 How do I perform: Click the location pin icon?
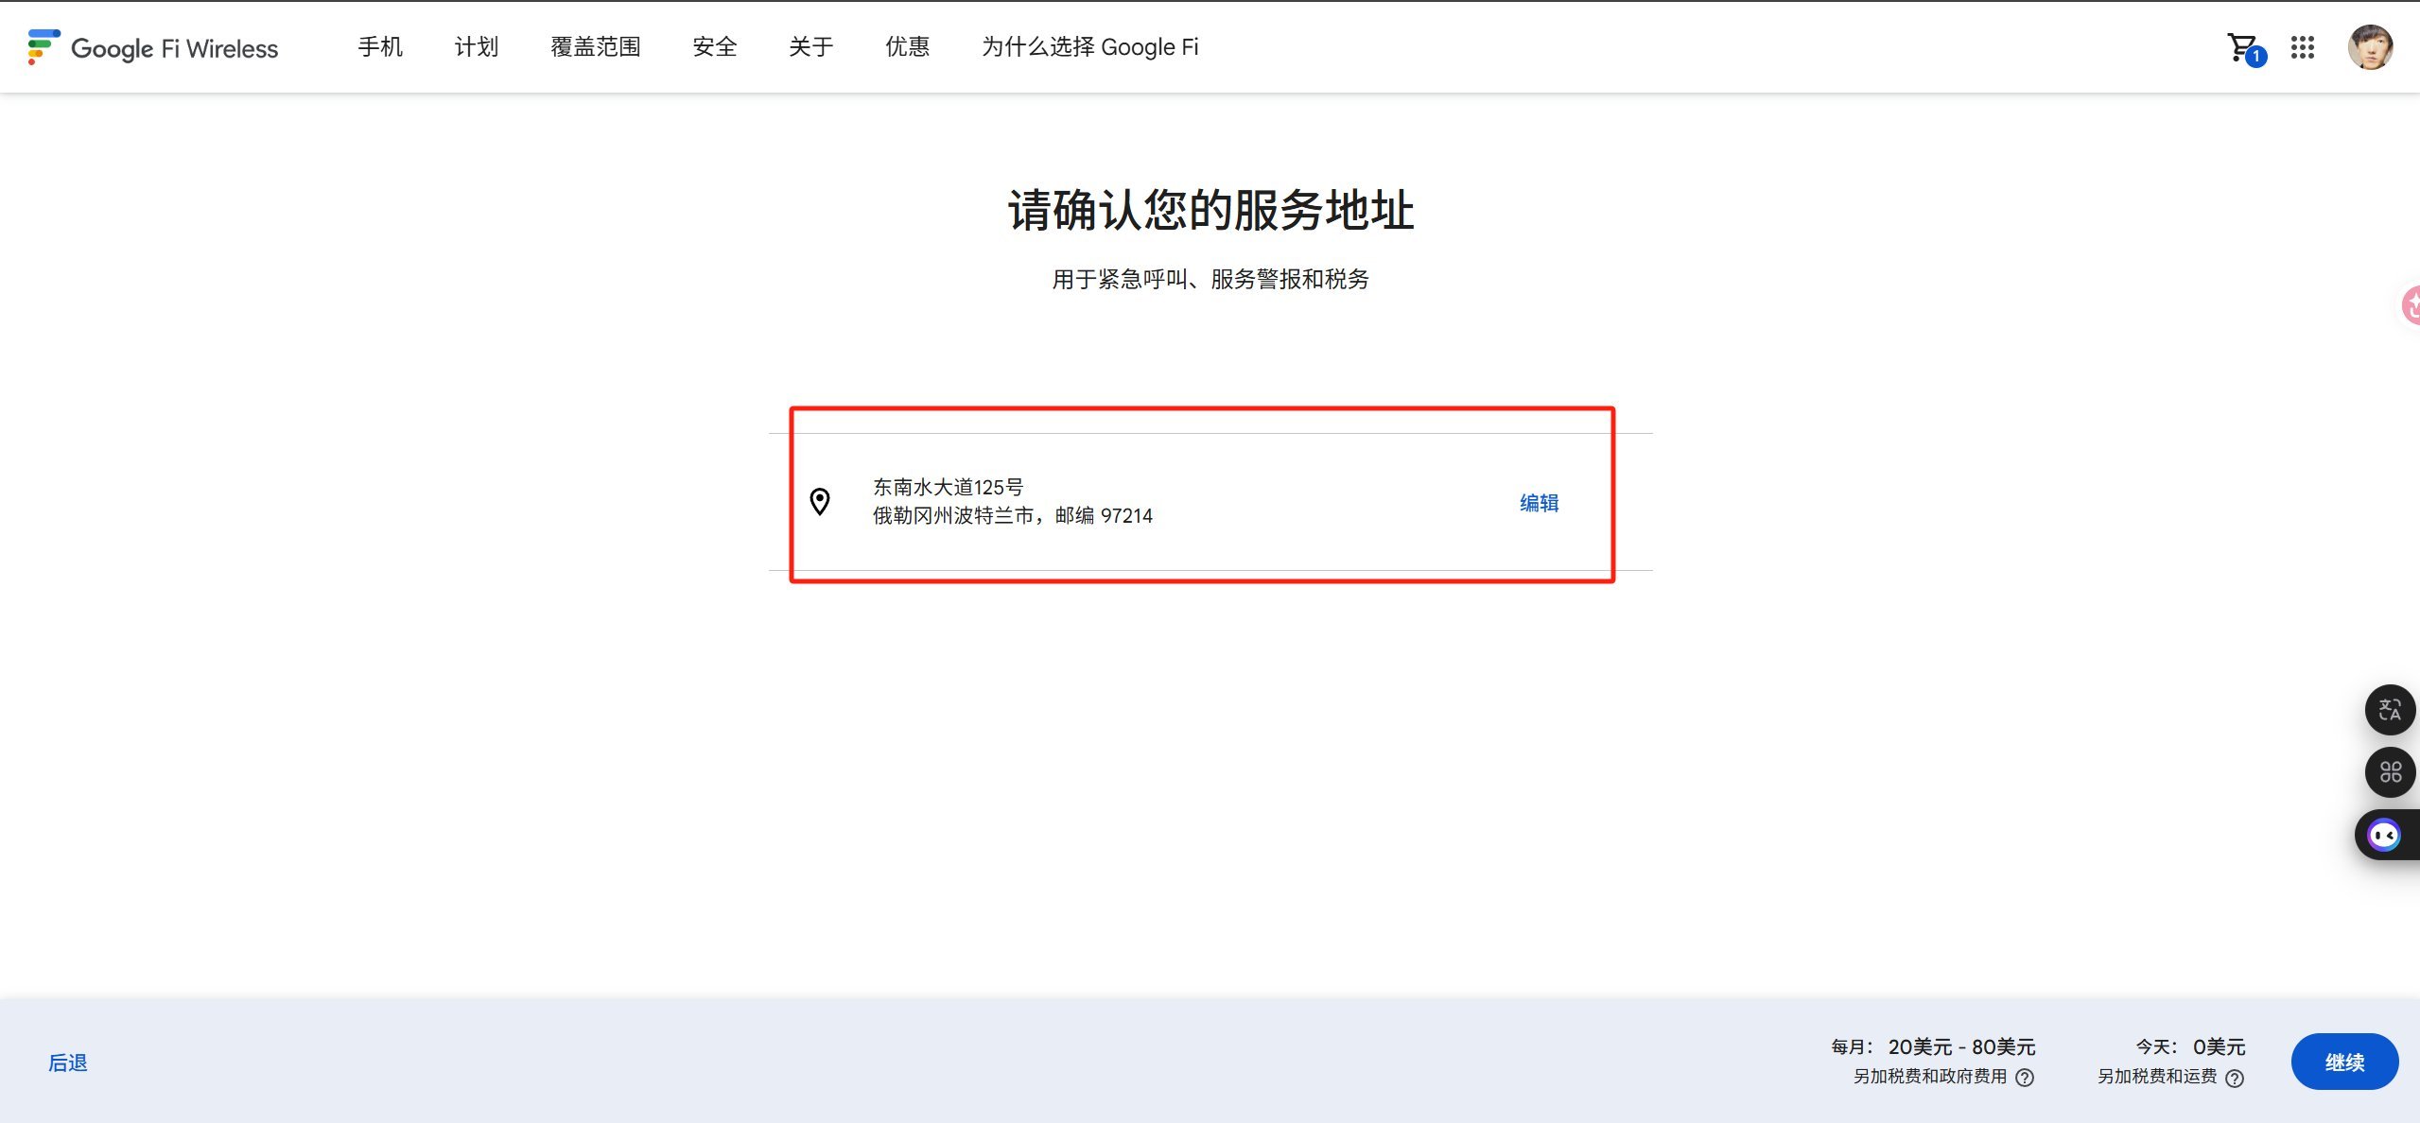[x=820, y=501]
